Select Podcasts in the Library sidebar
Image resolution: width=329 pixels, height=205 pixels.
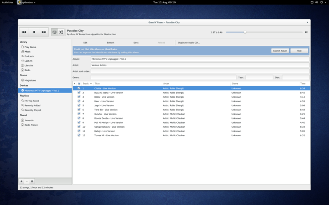point(29,56)
